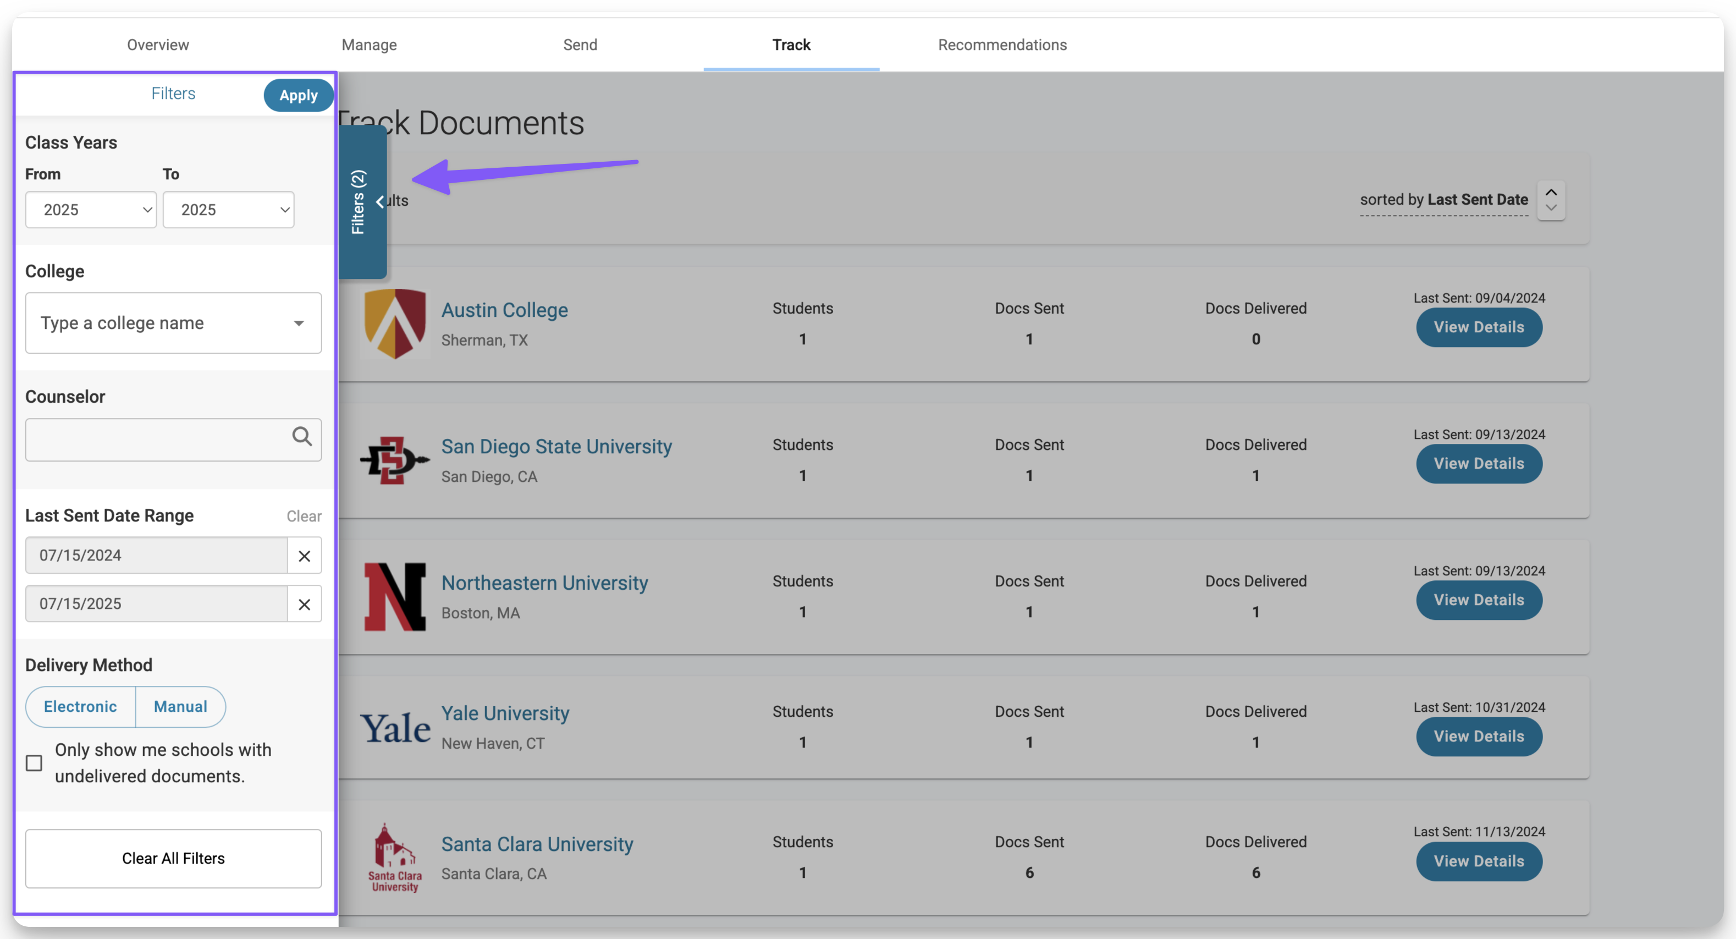Click the 07/15/2024 start date field

(156, 556)
